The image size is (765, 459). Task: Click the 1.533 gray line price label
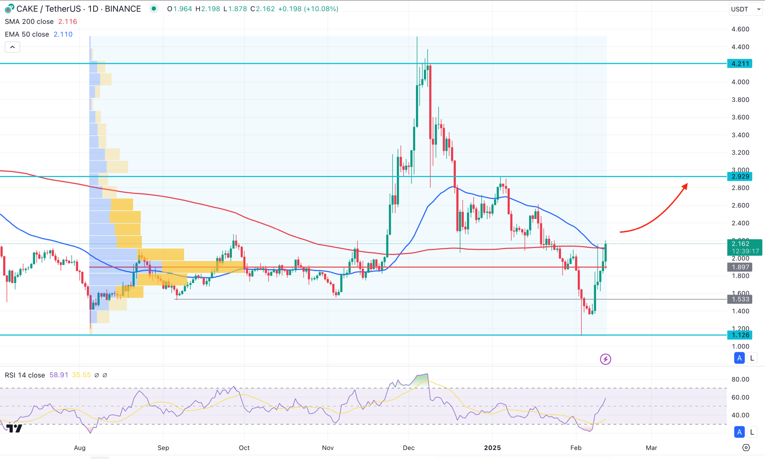point(740,299)
